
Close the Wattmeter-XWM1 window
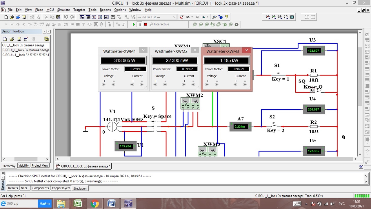[143, 50]
